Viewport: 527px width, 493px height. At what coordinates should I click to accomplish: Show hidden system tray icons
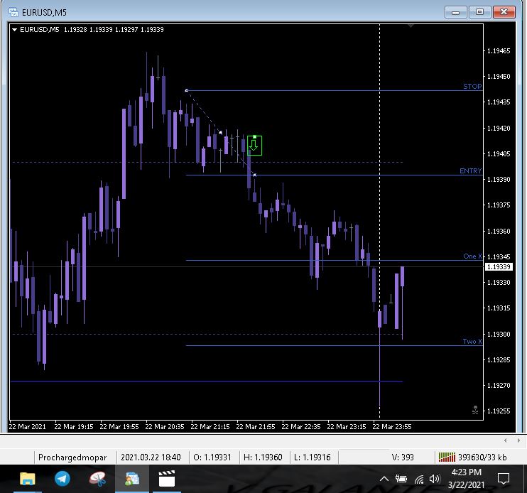tap(384, 479)
